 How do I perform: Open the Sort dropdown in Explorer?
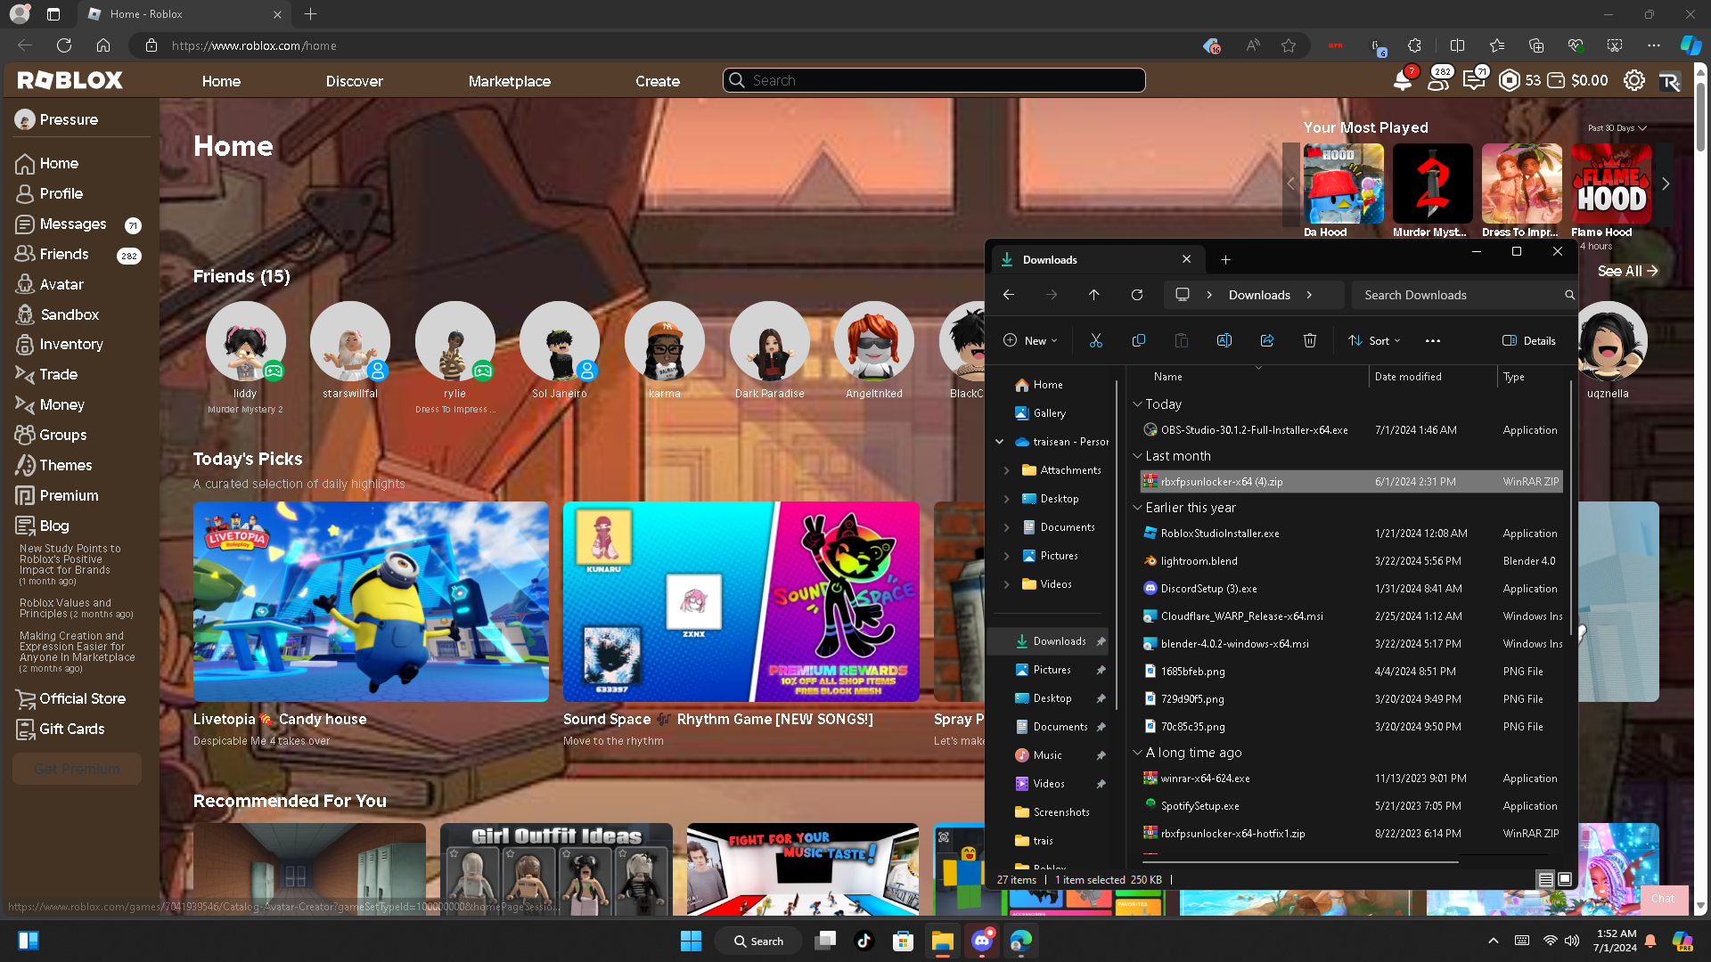[1374, 340]
